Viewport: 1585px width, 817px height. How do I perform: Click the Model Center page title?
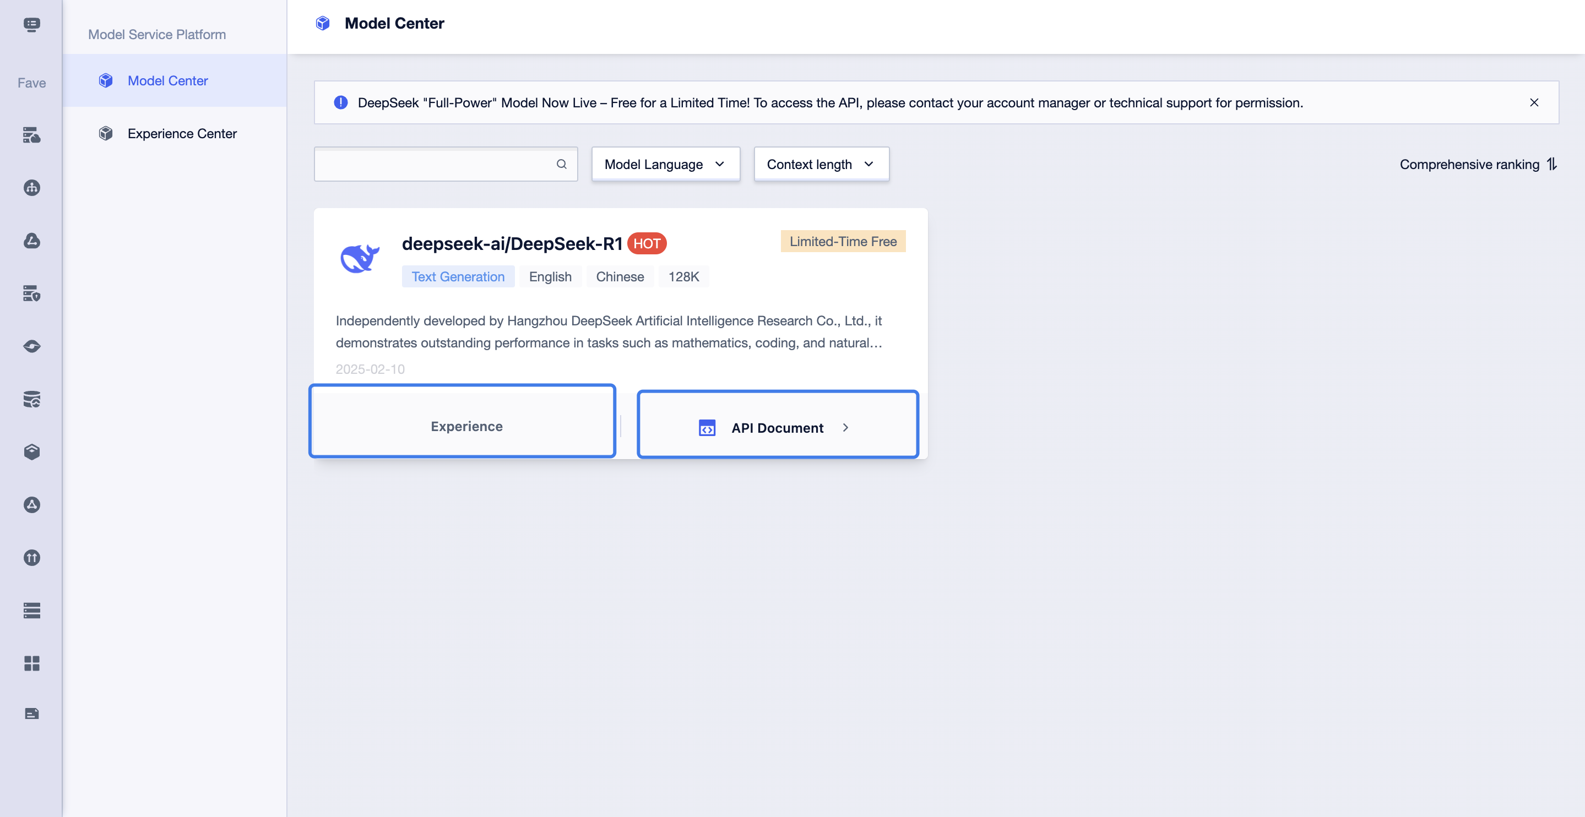394,23
